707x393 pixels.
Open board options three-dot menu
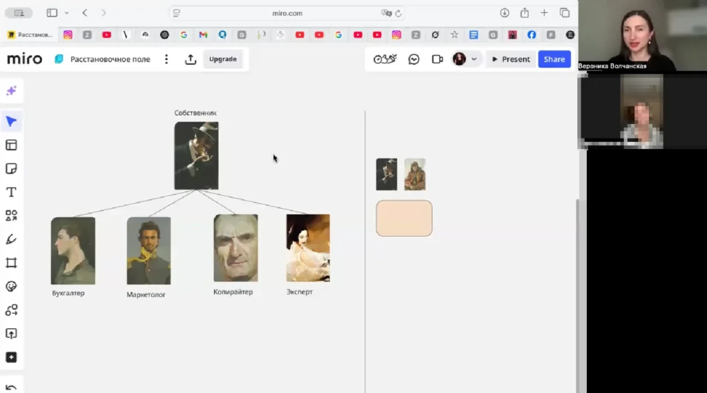pyautogui.click(x=166, y=59)
